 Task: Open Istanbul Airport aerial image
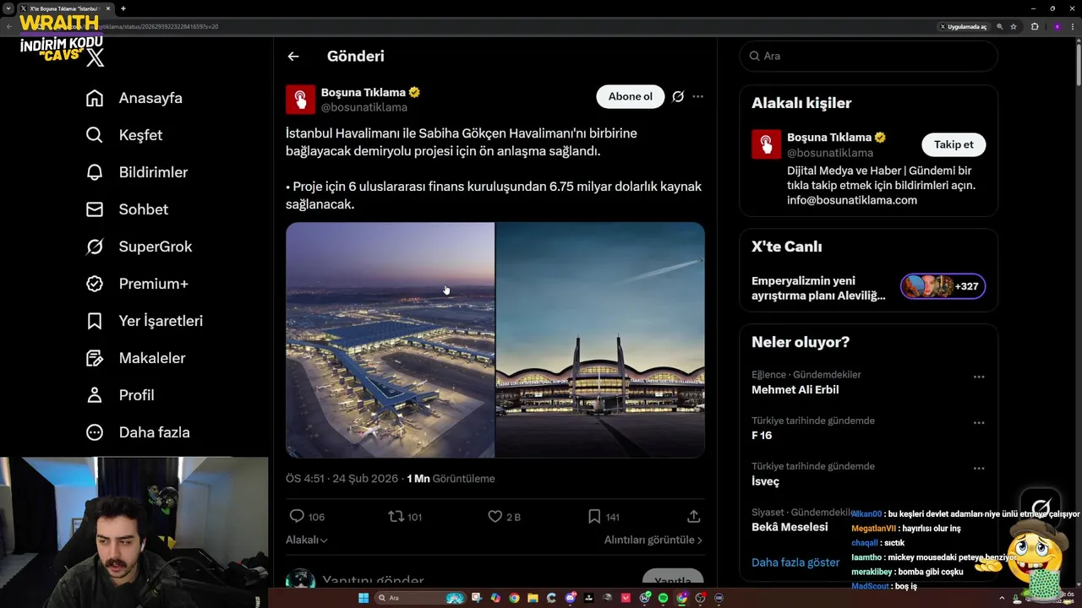pos(390,339)
